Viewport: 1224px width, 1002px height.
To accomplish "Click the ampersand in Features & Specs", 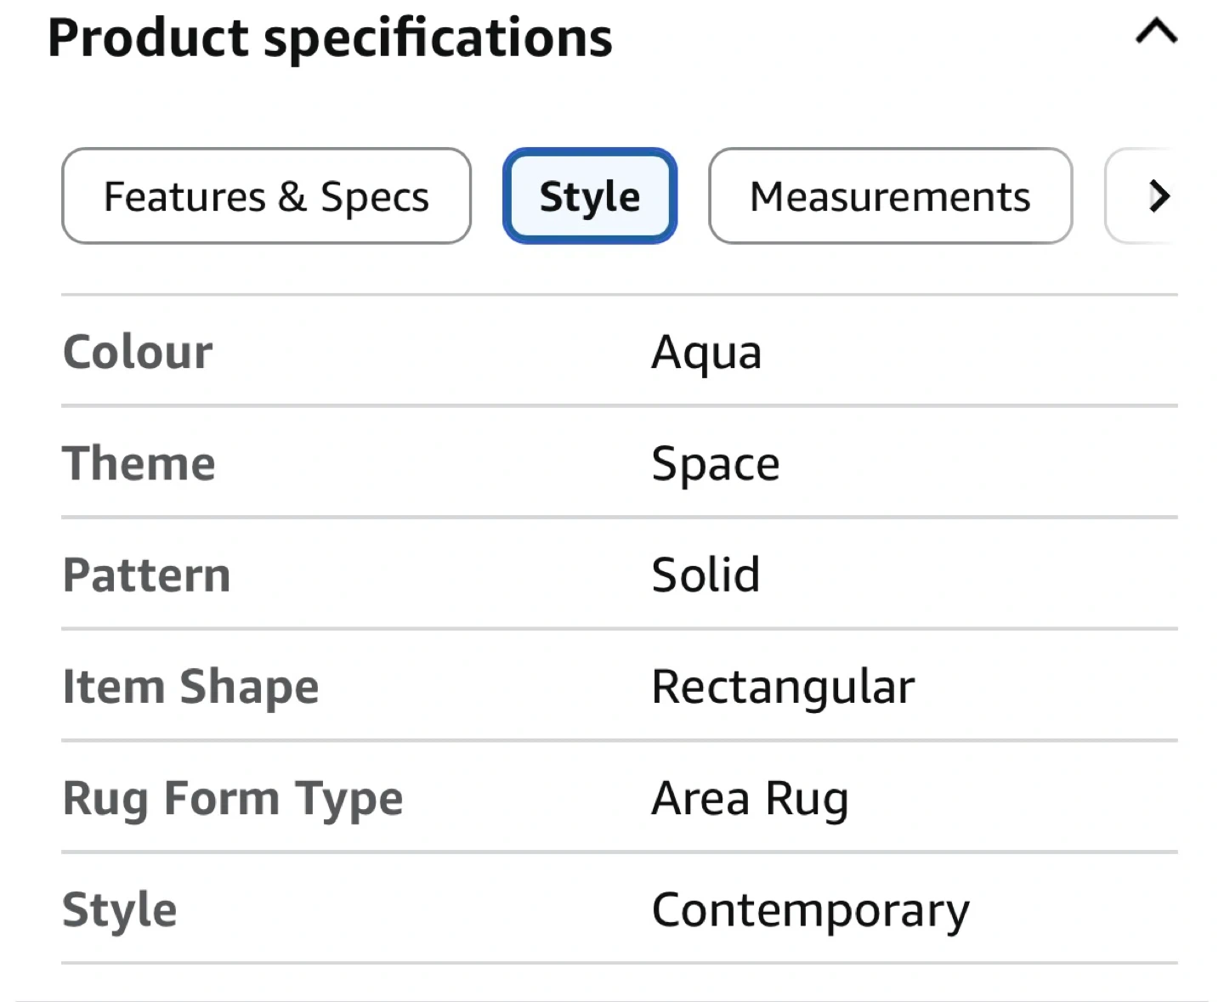I will [292, 196].
